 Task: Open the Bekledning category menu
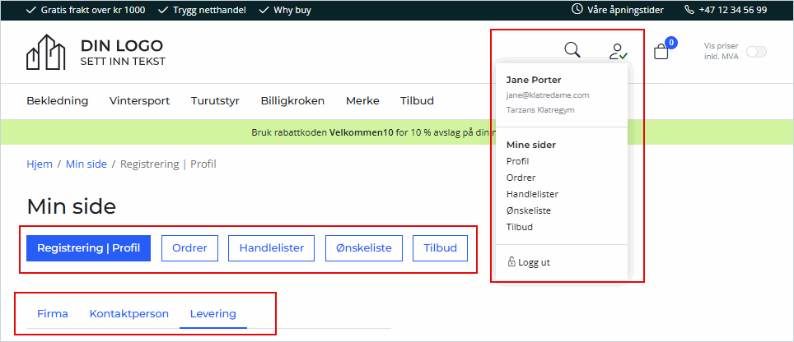[x=57, y=100]
